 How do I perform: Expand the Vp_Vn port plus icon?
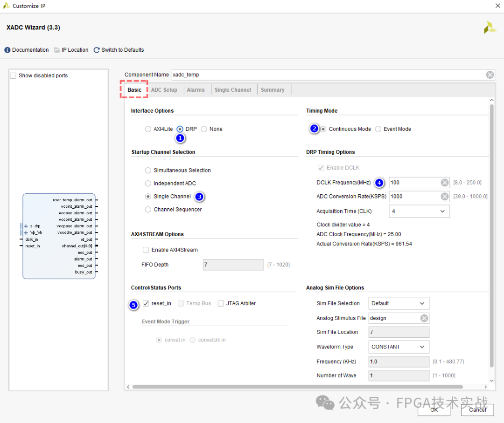(26, 232)
